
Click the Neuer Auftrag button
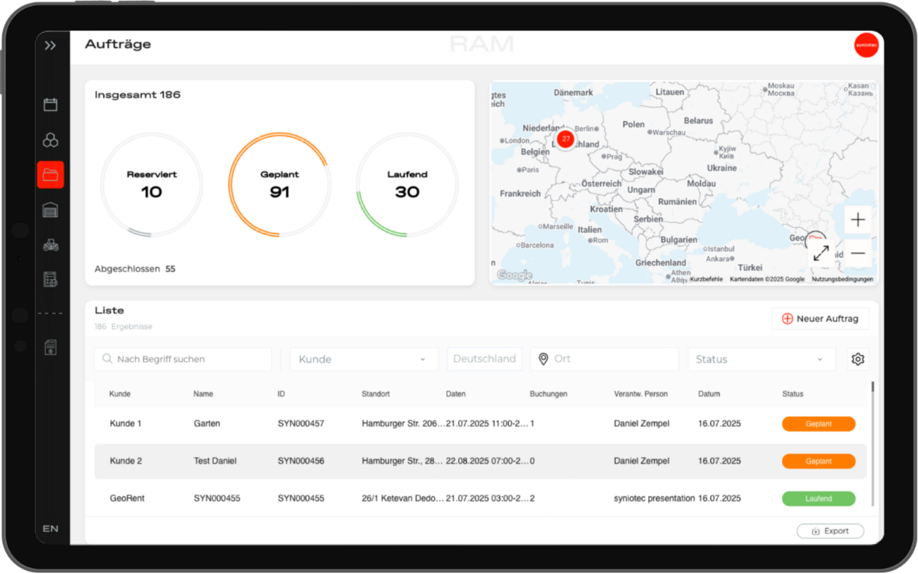(x=820, y=318)
